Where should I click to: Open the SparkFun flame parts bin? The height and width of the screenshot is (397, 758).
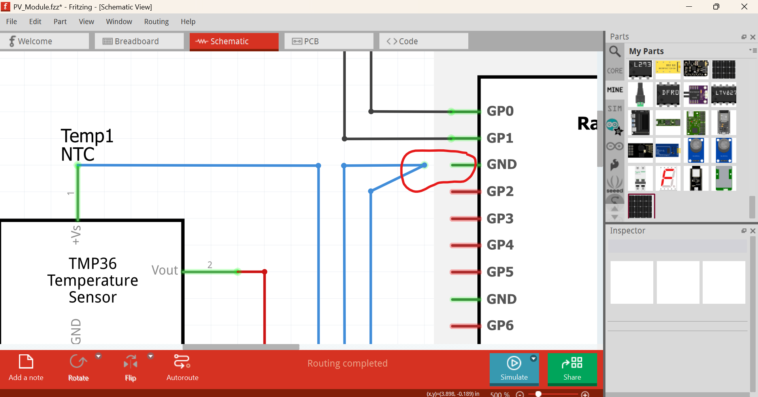(x=615, y=165)
